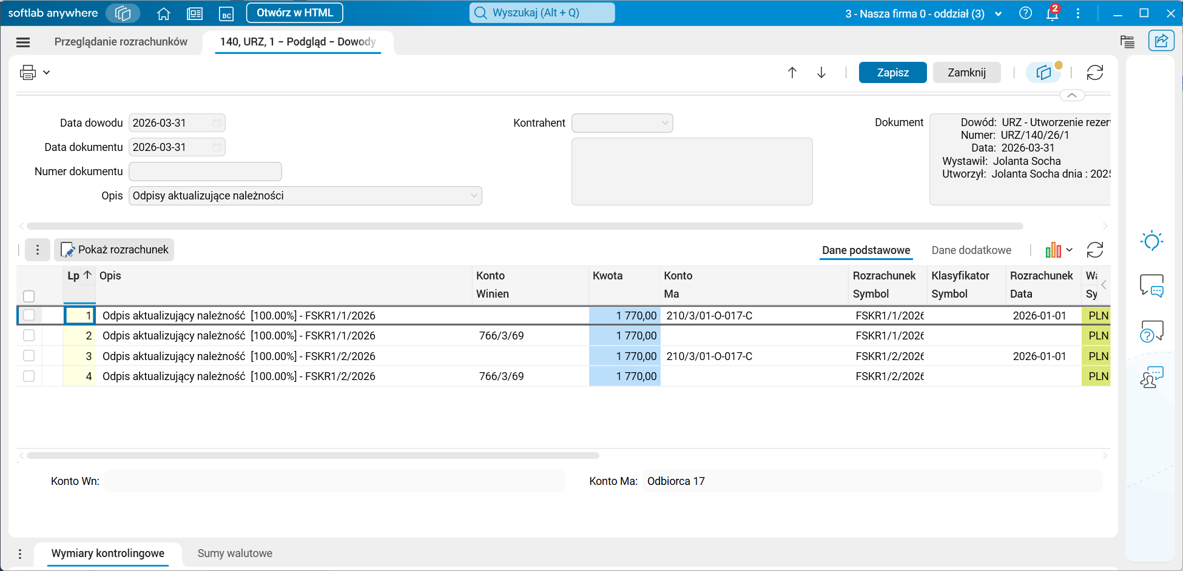
Task: Click the help question mark icon
Action: [x=1025, y=13]
